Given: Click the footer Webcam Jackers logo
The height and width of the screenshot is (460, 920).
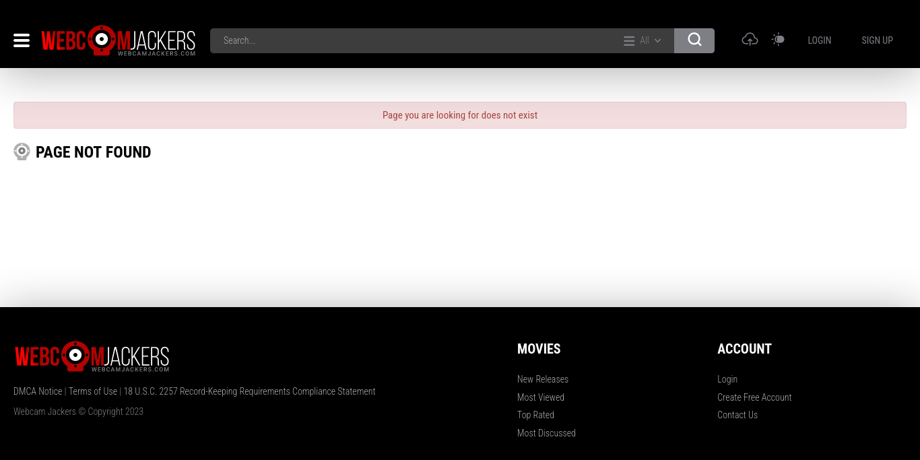Looking at the screenshot, I should (92, 356).
